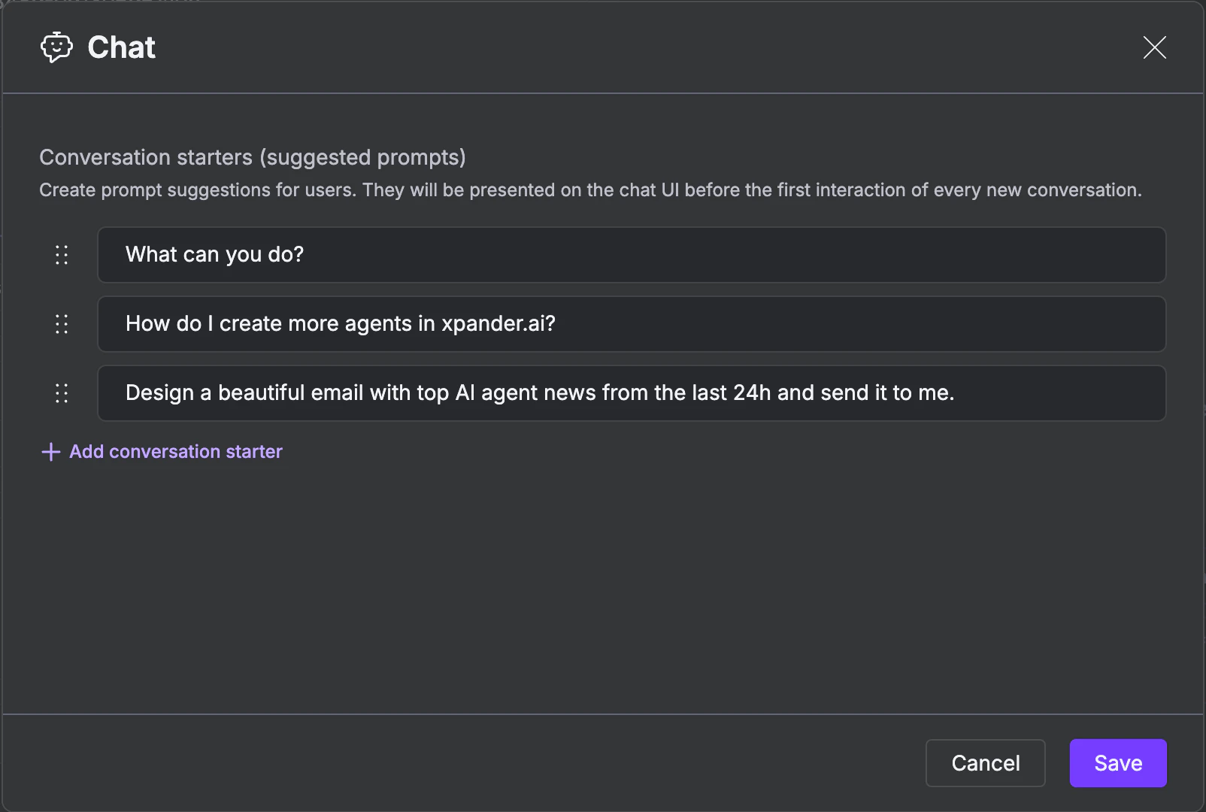This screenshot has height=812, width=1206.
Task: Click inside the third conversation starter box
Action: (x=632, y=392)
